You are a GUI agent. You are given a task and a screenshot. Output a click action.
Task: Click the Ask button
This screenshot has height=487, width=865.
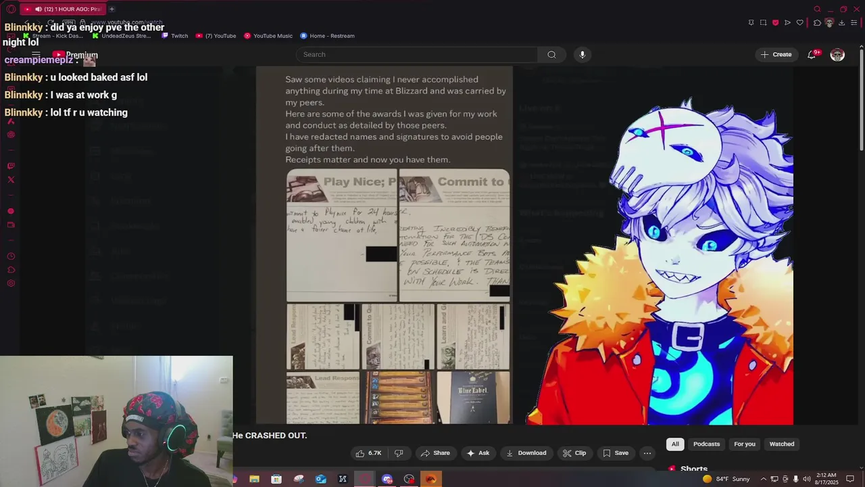point(478,453)
